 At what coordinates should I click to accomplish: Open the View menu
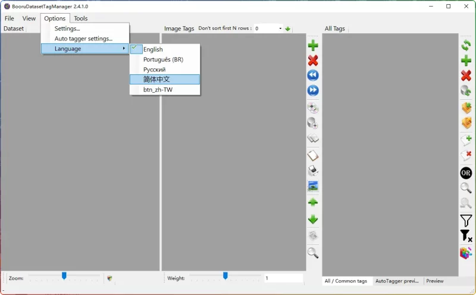(x=29, y=18)
